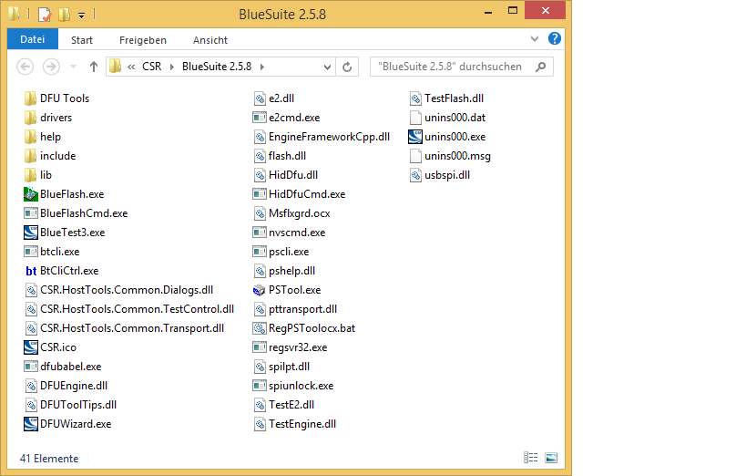Select DFUWizard.exe application icon
746x476 pixels.
click(31, 424)
